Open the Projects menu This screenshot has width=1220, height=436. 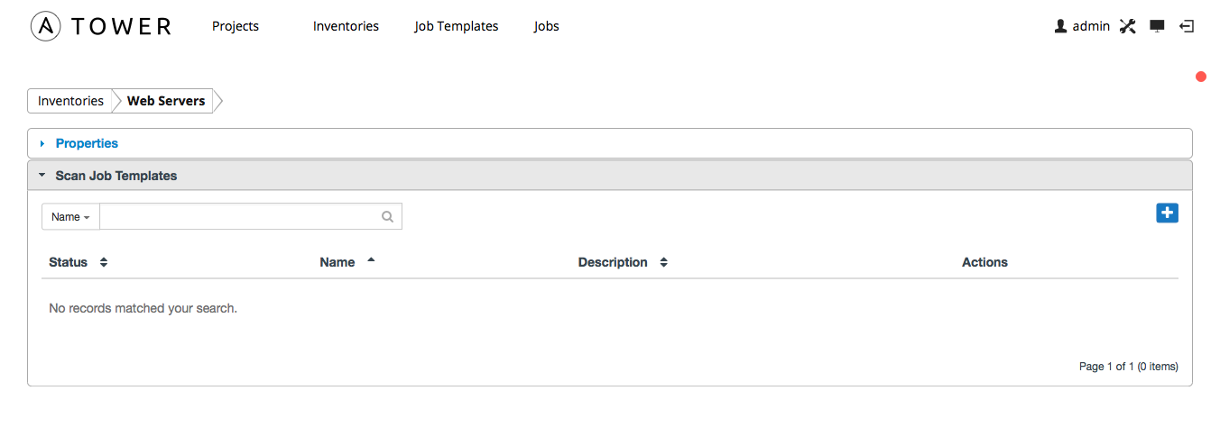pos(236,26)
